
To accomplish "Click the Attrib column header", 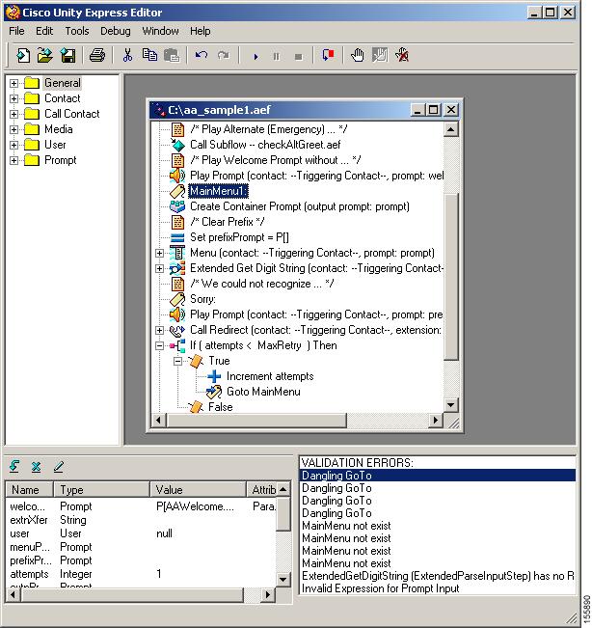I will point(262,489).
